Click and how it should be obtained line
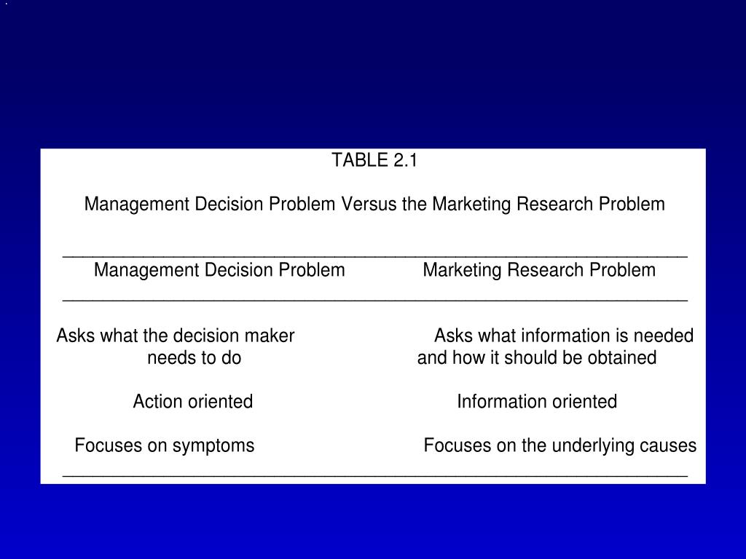The height and width of the screenshot is (559, 746). pyautogui.click(x=537, y=357)
